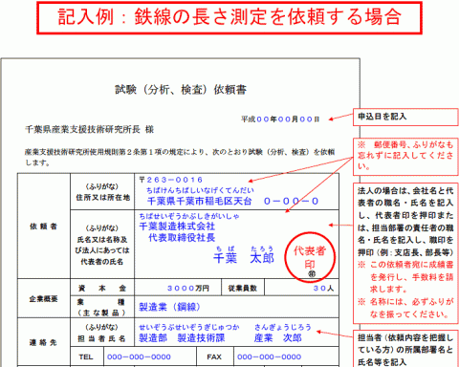459x367 pixels.
Task: Click the 住所又は所在地 label cell
Action: 102,192
